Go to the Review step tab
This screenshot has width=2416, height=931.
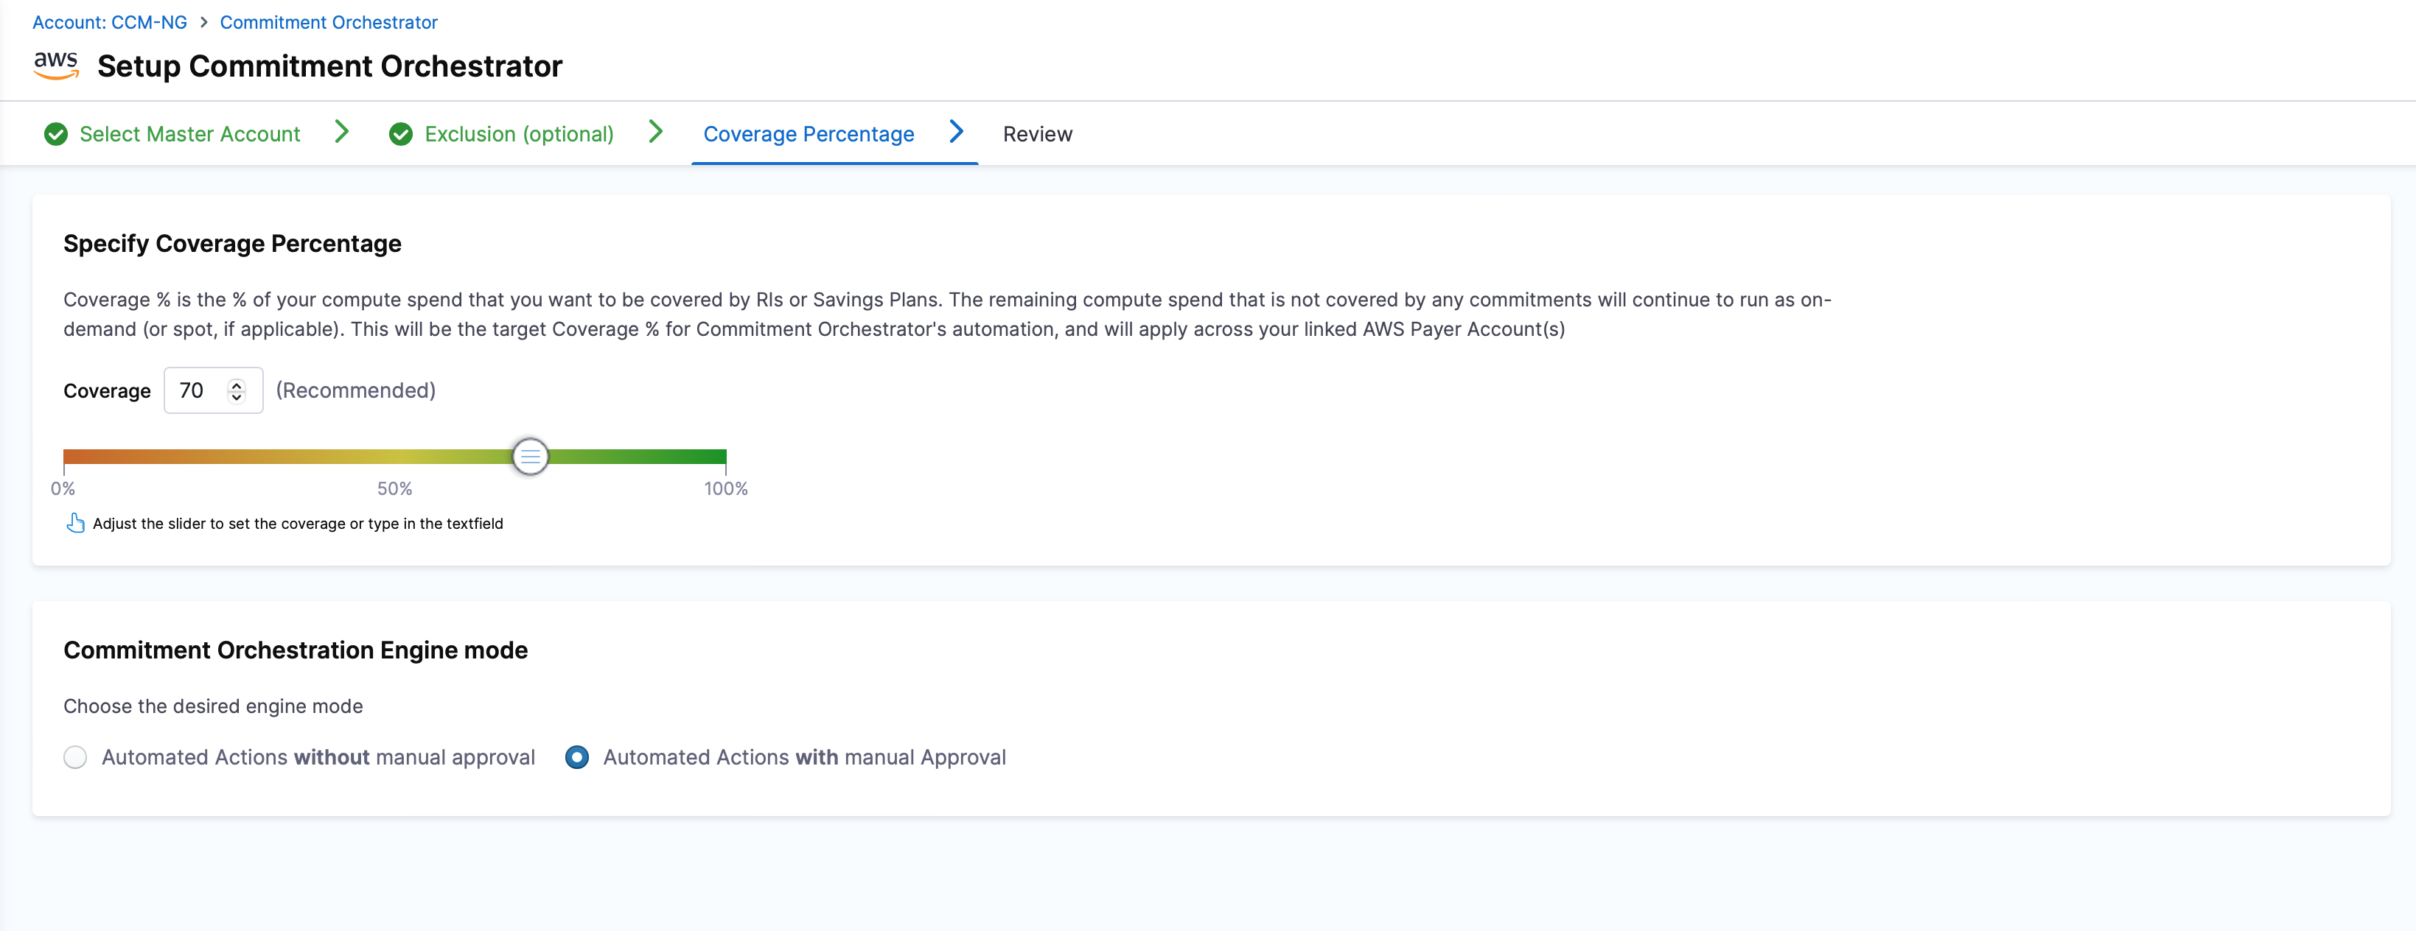click(x=1036, y=134)
